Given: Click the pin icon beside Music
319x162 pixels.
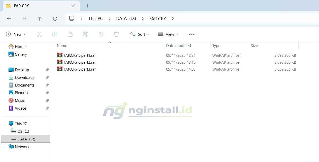Looking at the screenshot, I should [x=47, y=101].
